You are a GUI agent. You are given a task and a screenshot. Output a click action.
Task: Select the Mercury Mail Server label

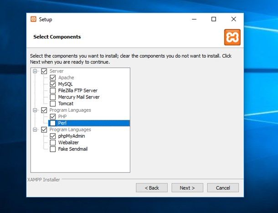pyautogui.click(x=79, y=97)
